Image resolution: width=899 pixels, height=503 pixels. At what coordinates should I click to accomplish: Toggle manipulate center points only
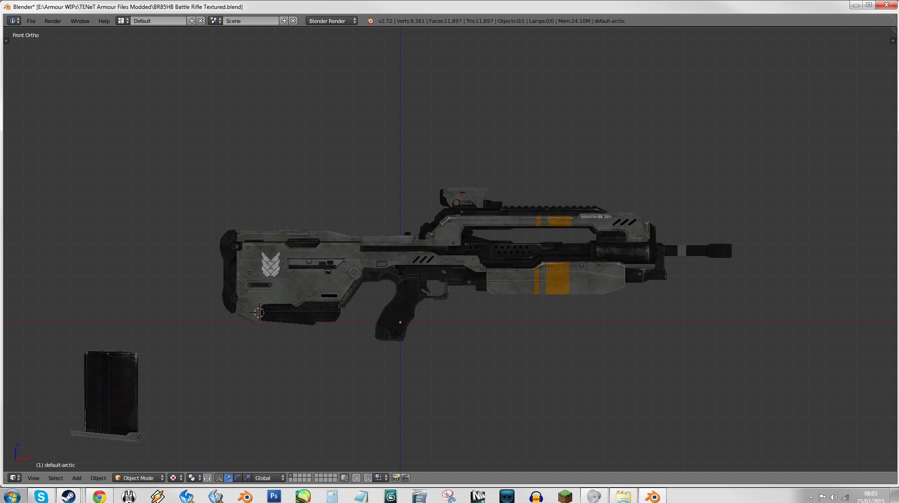coord(207,478)
